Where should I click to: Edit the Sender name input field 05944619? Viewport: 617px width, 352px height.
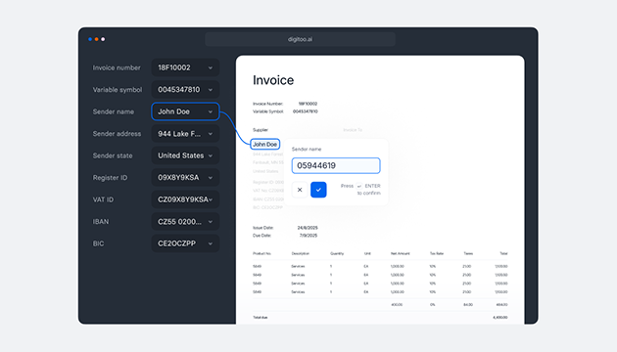(x=336, y=165)
